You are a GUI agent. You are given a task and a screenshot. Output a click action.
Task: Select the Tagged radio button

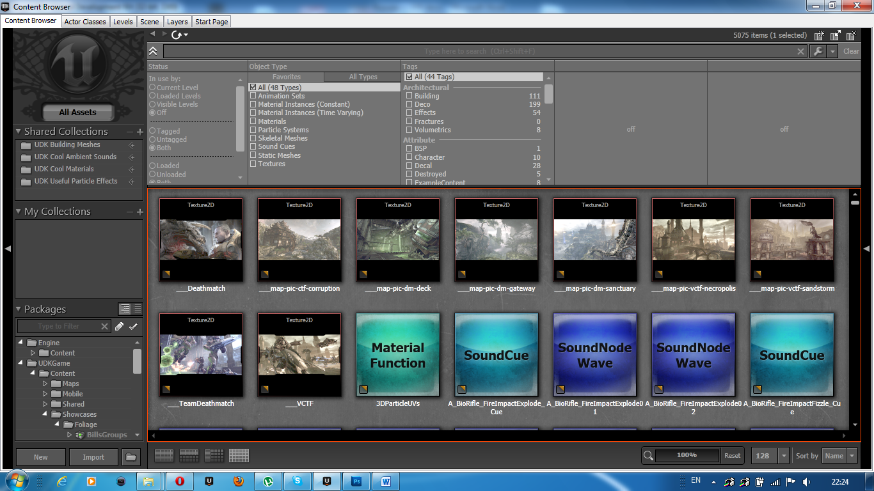point(152,131)
